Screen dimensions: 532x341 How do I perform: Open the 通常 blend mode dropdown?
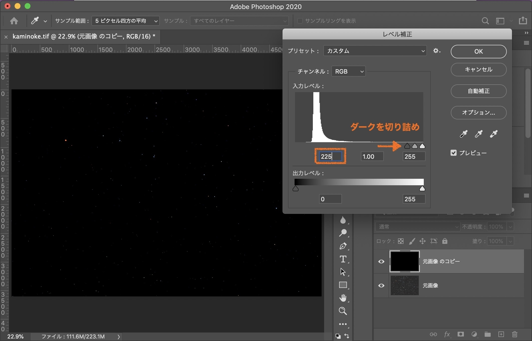417,227
